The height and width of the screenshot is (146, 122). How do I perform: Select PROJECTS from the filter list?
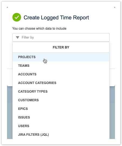point(61,57)
